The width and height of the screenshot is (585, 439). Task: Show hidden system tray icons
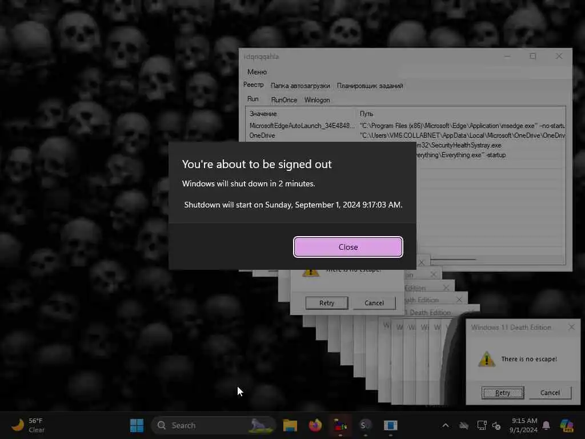(446, 425)
